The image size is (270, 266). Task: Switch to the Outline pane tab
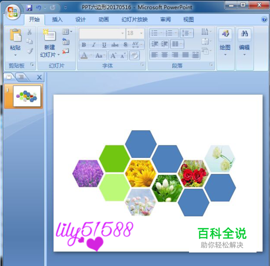[x=21, y=77]
